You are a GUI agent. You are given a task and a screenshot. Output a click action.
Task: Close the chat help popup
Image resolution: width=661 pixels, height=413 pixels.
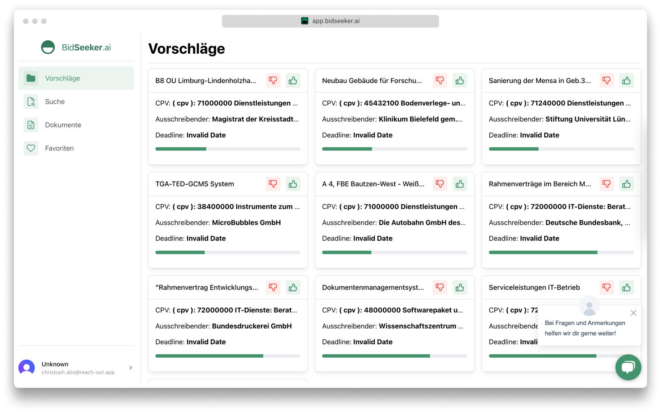(x=633, y=313)
